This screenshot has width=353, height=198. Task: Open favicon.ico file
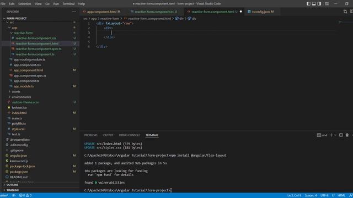click(x=19, y=108)
